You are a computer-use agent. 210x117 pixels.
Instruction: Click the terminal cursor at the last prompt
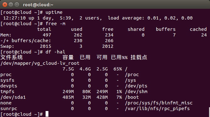[x=47, y=114]
